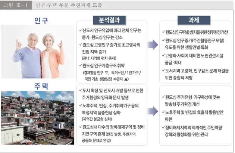Click text 신도시 인구유입에 따라 전체 인구는

click(112, 30)
